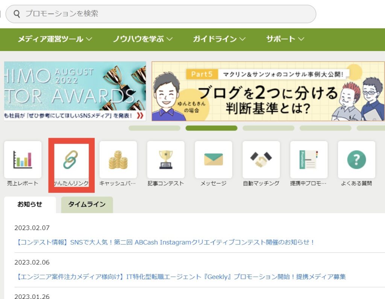Open 提携中プロモーション from the icon row
This screenshot has width=385, height=299.
tap(309, 159)
